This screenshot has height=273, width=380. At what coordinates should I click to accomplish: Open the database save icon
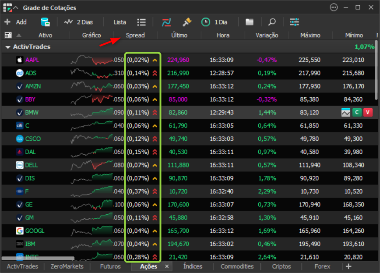click(x=45, y=22)
